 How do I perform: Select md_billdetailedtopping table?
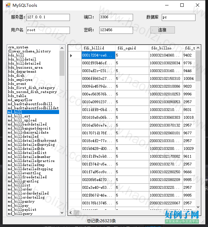[33, 169]
